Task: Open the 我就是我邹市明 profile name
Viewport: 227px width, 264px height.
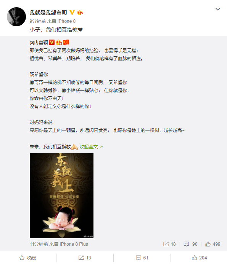Action: [x=48, y=13]
